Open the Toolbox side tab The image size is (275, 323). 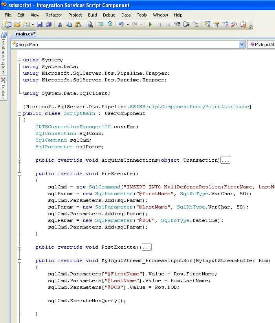[4, 89]
